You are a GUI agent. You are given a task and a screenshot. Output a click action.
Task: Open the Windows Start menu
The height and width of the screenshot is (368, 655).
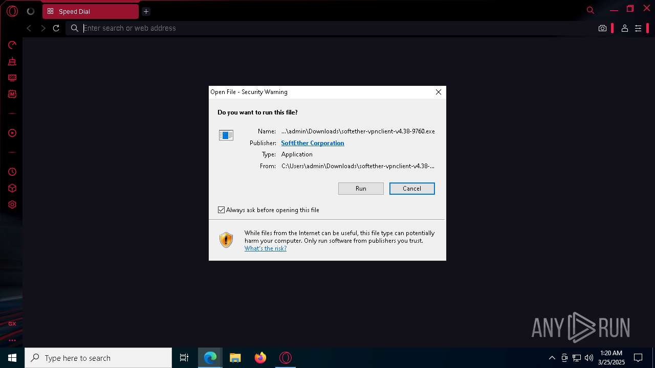point(12,358)
